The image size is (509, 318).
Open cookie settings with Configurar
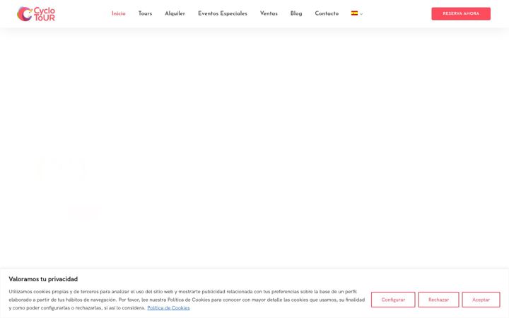point(393,300)
